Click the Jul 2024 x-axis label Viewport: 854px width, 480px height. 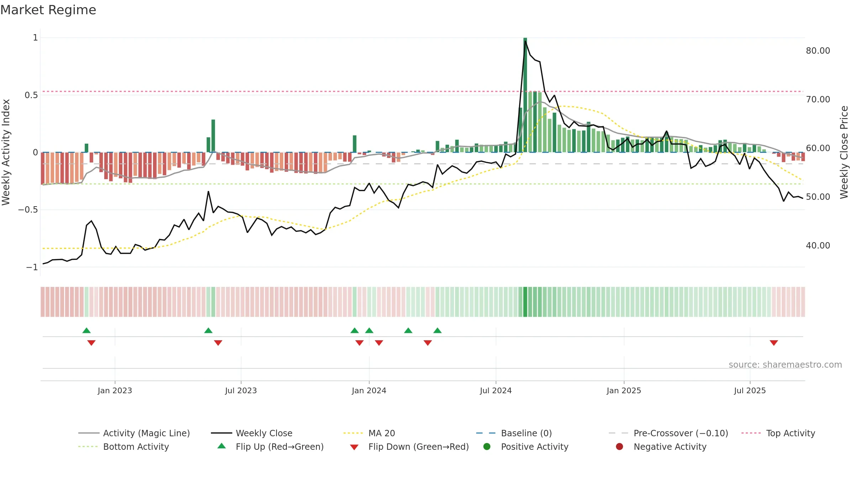coord(496,390)
